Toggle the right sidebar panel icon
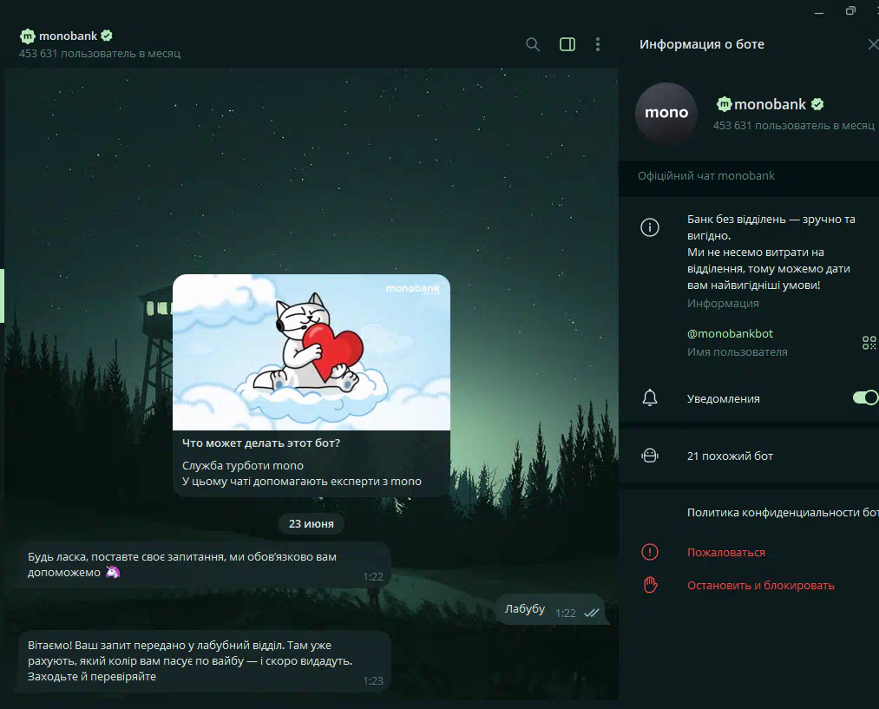This screenshot has height=709, width=879. (567, 44)
